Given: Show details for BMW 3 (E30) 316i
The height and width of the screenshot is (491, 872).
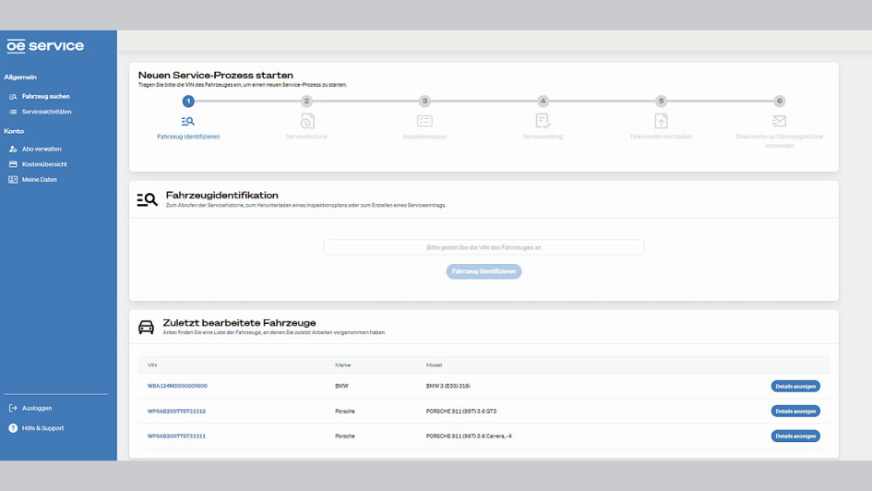Looking at the screenshot, I should click(x=794, y=386).
